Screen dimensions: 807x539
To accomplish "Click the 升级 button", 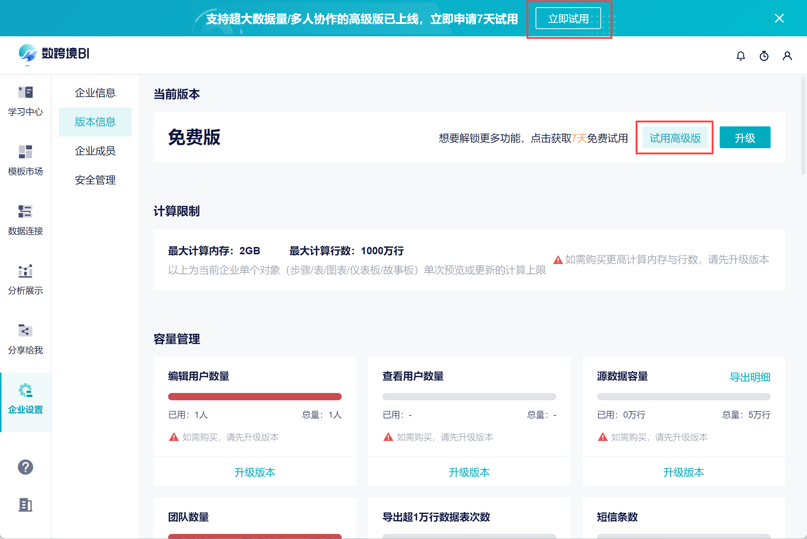I will tap(745, 138).
